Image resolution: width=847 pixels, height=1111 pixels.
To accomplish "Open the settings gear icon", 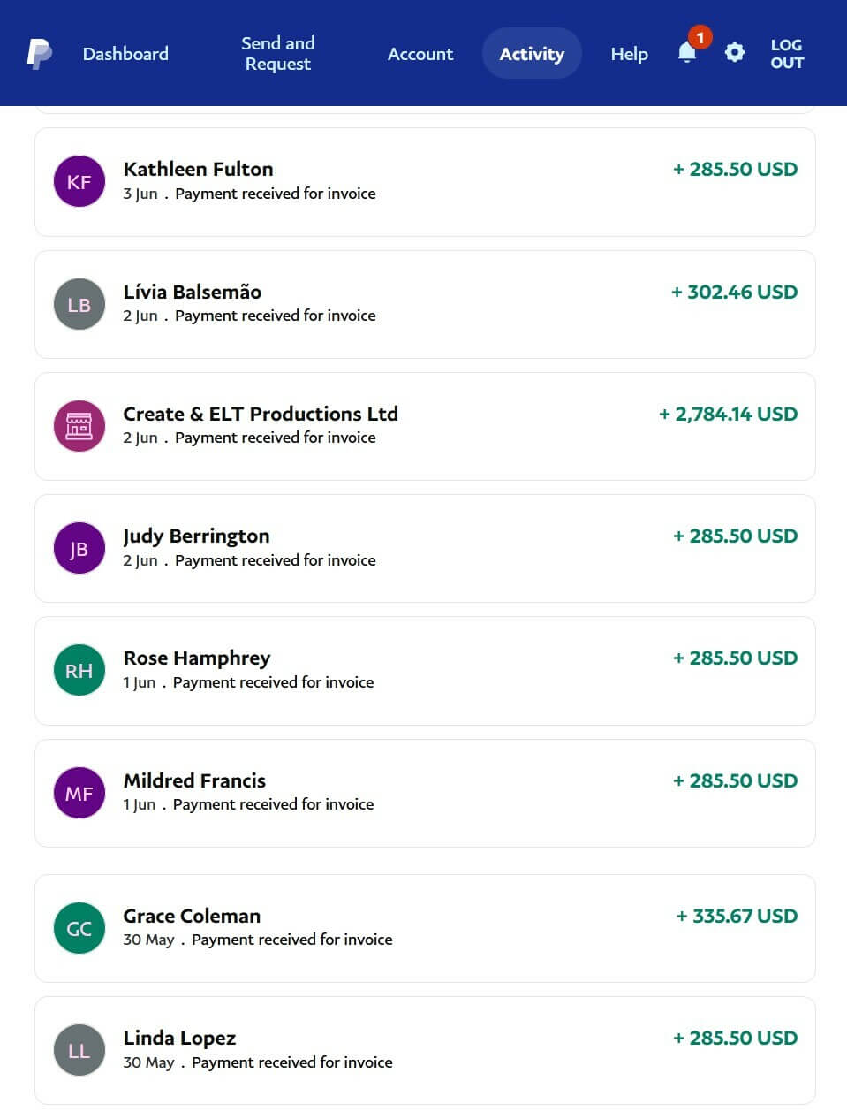I will pos(734,53).
